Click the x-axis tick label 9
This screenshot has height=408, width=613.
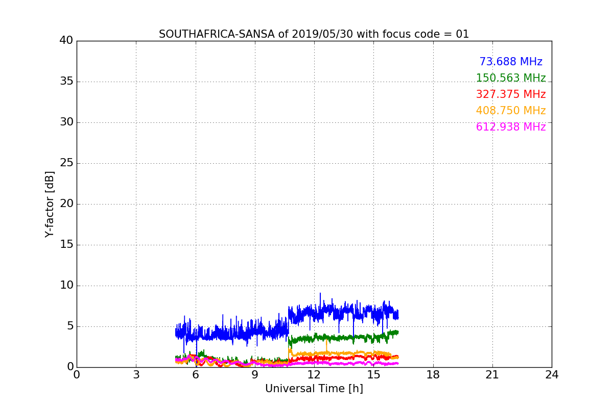(255, 374)
